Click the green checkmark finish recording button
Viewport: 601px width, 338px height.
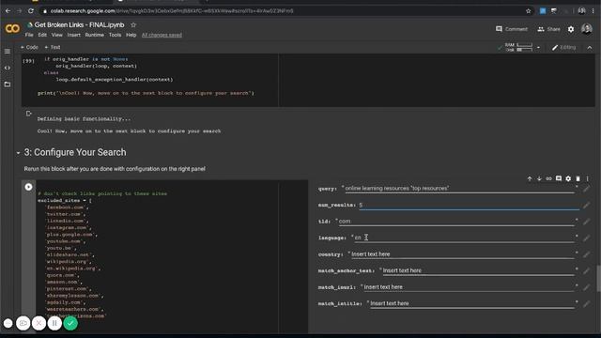coord(70,323)
